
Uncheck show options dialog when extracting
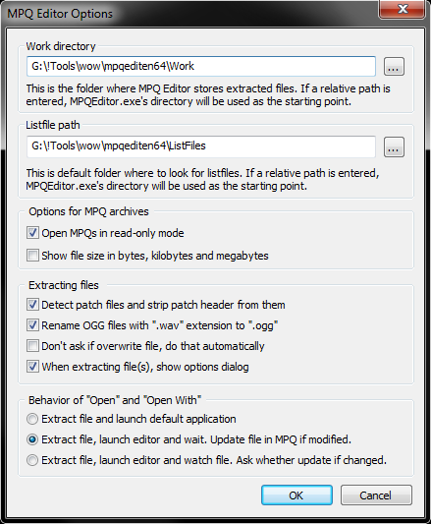pyautogui.click(x=32, y=367)
